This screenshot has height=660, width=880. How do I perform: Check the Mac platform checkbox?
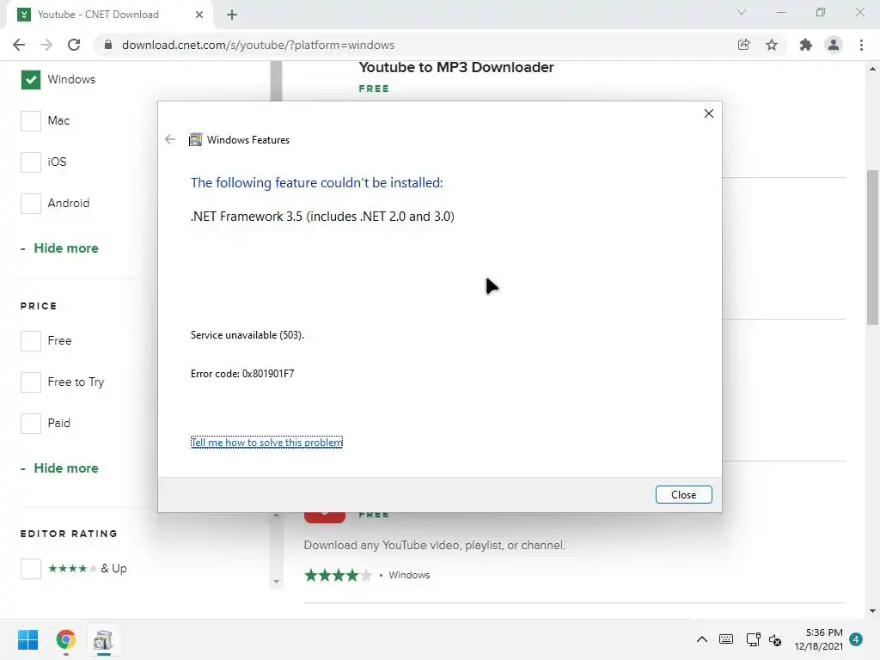point(31,120)
